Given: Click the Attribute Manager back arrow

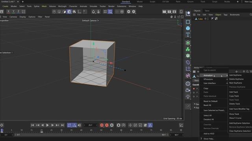Looking at the screenshot, I should 237,72.
